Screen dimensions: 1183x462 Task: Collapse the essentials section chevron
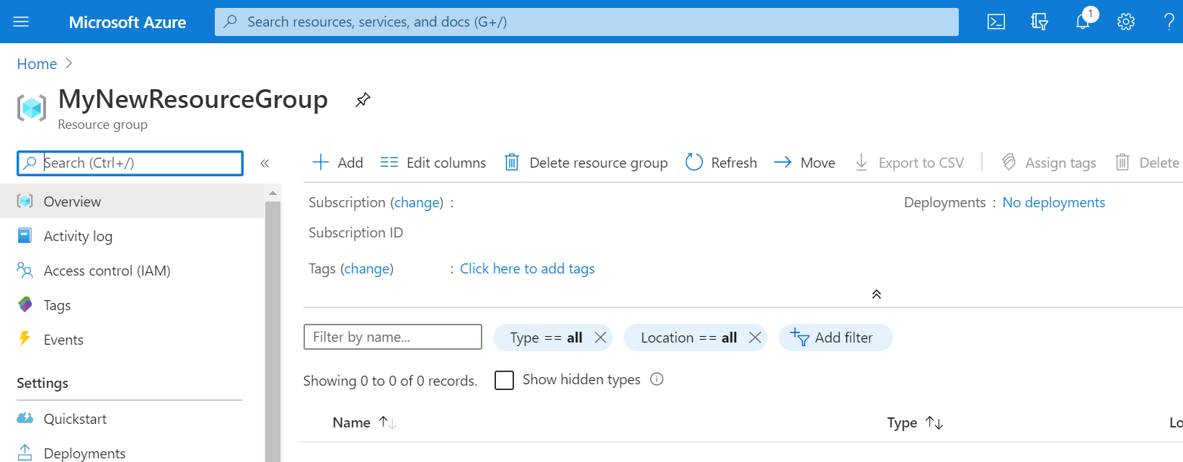point(877,294)
